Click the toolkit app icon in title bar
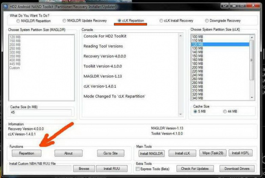 pos(6,7)
